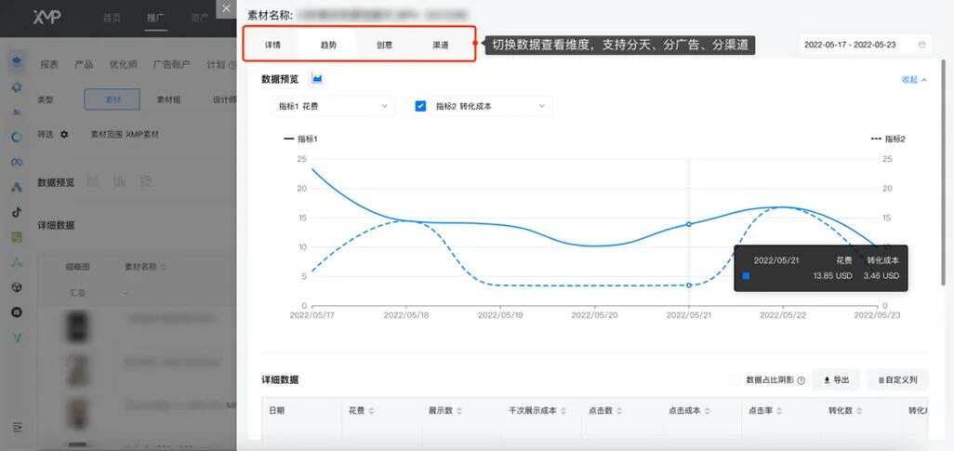Screen dimensions: 954x451
Task: Sort table by 花费 column
Action: [x=371, y=411]
